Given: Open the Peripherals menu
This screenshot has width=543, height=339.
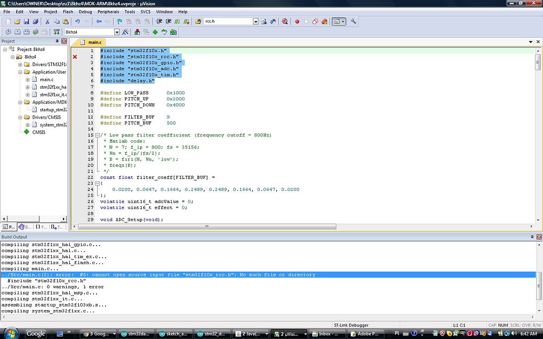Looking at the screenshot, I should tap(108, 12).
